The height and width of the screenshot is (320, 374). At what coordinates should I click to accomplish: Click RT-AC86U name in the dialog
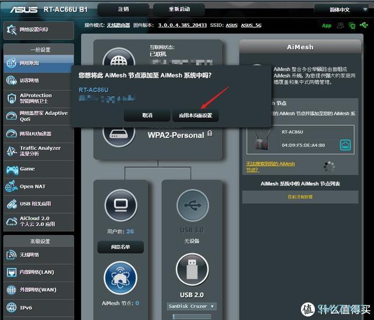[x=93, y=90]
